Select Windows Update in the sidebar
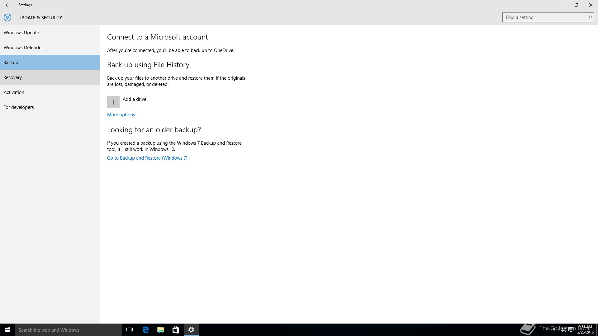 tap(50, 32)
